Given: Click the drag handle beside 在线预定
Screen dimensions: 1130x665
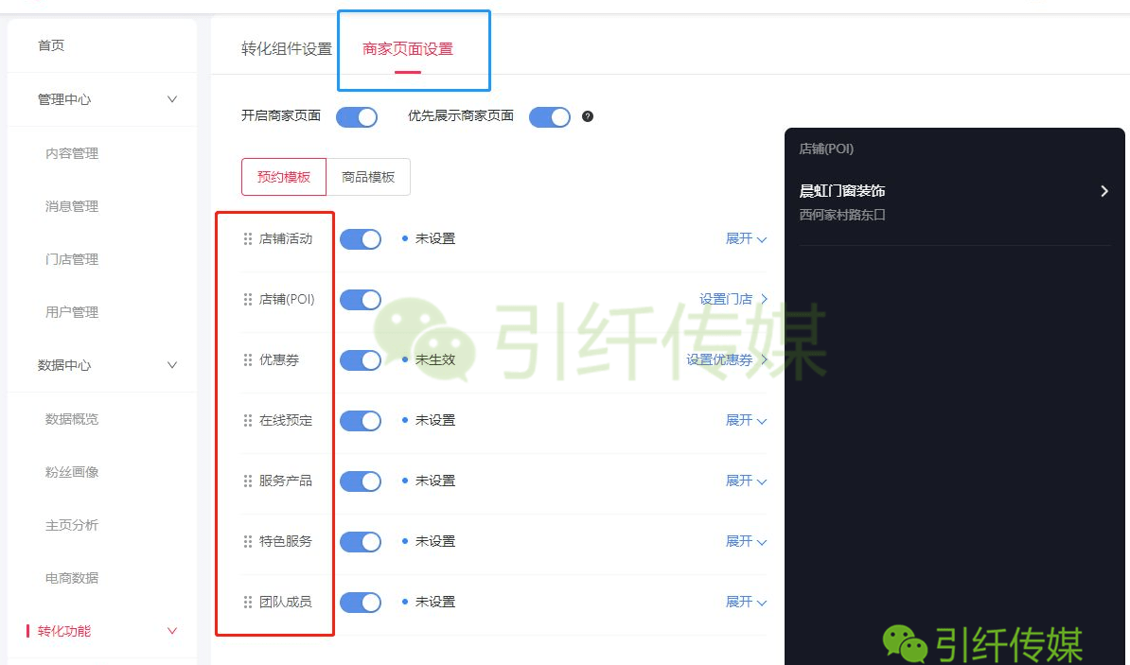Looking at the screenshot, I should click(247, 420).
